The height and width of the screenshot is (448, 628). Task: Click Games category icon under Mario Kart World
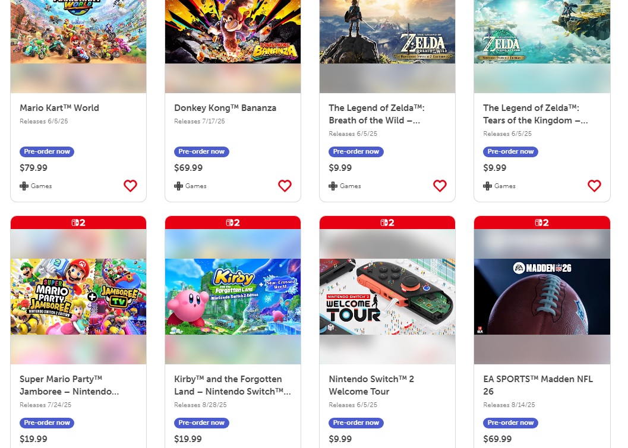[24, 186]
